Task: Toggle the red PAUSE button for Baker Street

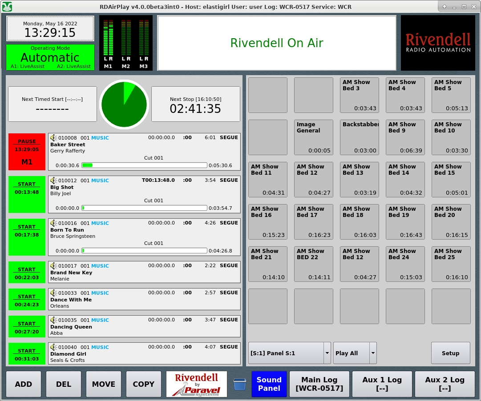Action: [x=27, y=152]
